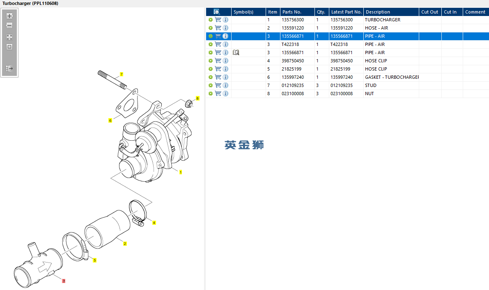Select the T422318 PIPE - AIR row
The width and height of the screenshot is (489, 290).
[347, 44]
